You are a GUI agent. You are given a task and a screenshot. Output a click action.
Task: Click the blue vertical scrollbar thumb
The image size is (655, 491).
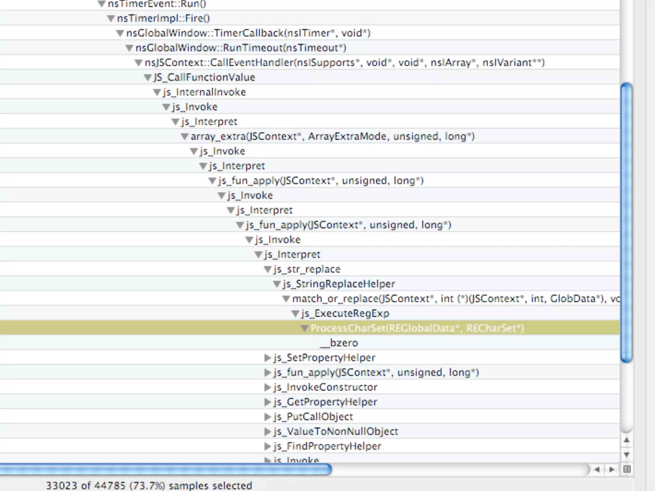coord(627,222)
